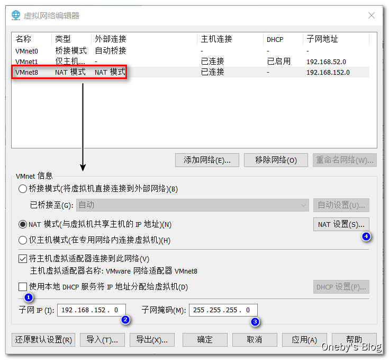Viewport: 389px width, 360px height.
Task: Click subnet address 192.168.52.0 cell
Action: (326, 62)
